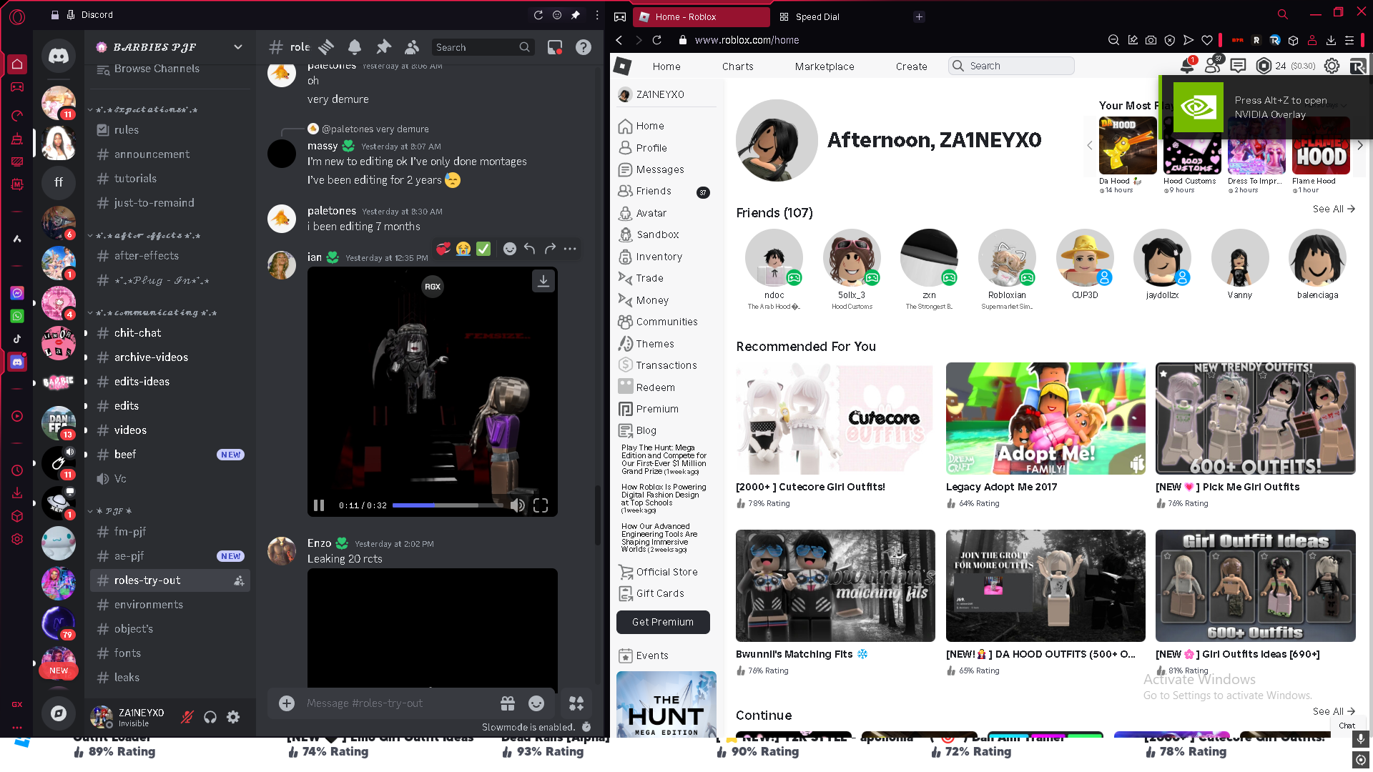This screenshot has width=1373, height=772.
Task: Pause the playing video
Action: 319,505
